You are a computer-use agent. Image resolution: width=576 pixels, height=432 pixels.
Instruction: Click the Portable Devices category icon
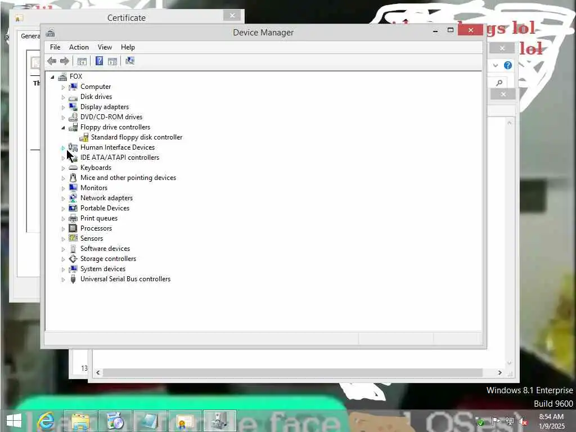(73, 208)
